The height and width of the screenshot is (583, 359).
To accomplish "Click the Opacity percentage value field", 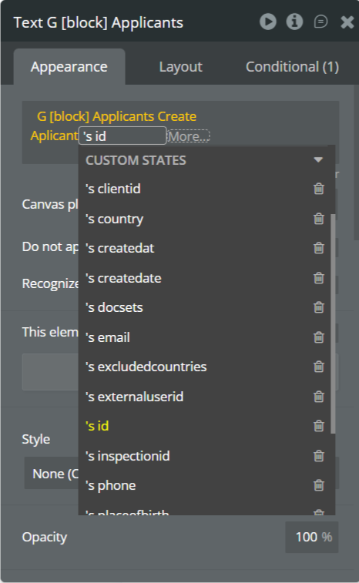I will click(x=312, y=537).
